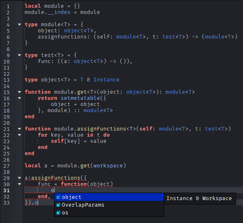This screenshot has width=243, height=223.
Task: Collapse function module.assignFunctions fold at line 21
Action: click(x=19, y=128)
